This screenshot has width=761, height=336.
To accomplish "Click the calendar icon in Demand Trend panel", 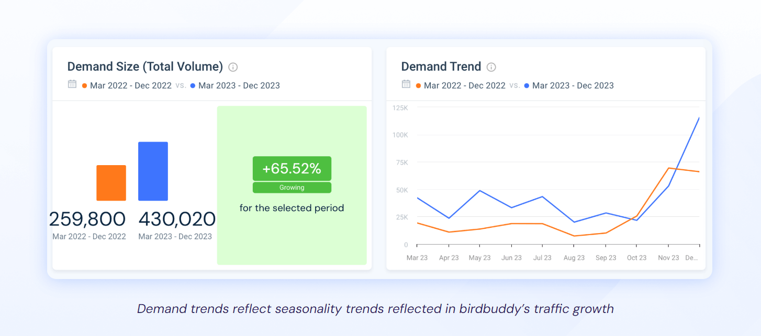I will pos(406,85).
